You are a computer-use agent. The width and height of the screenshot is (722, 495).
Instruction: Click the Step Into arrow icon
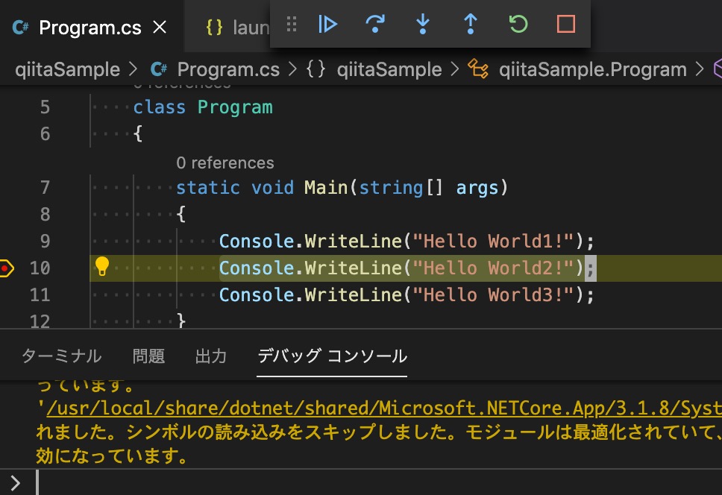[423, 25]
